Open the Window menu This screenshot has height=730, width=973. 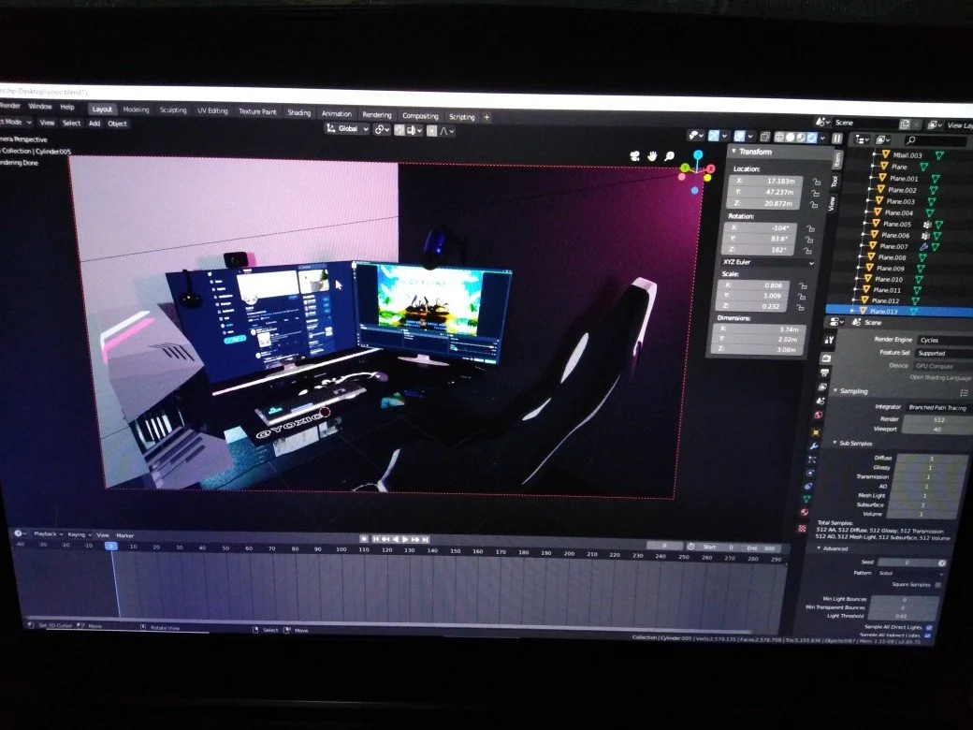(x=40, y=106)
